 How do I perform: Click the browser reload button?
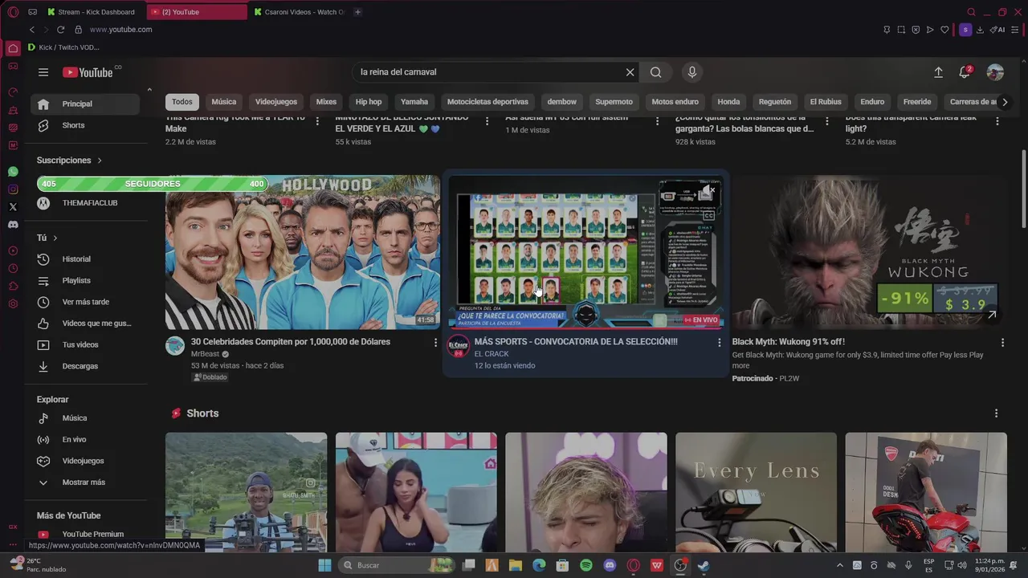(60, 30)
